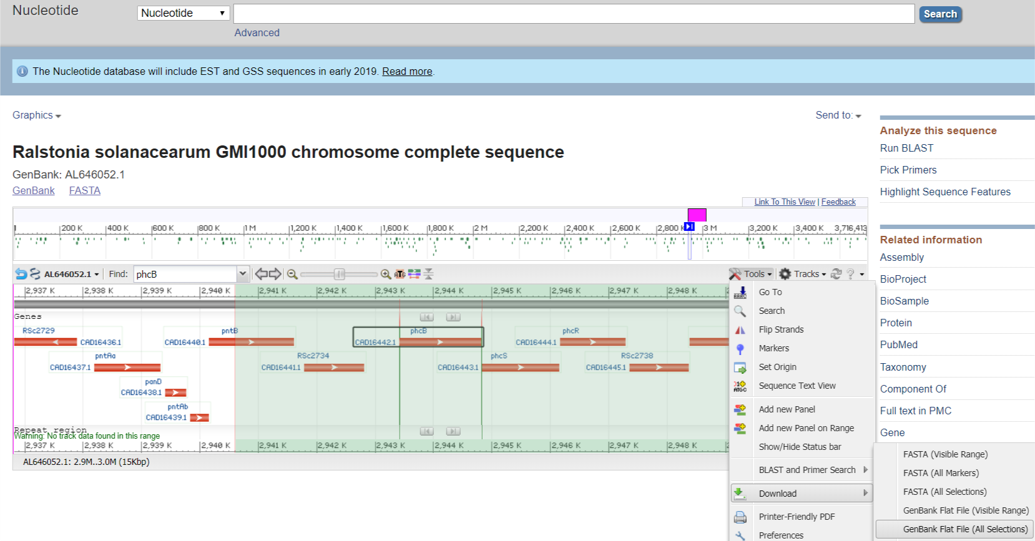Click the main search text field
Viewport: 1035px width, 541px height.
click(x=573, y=14)
